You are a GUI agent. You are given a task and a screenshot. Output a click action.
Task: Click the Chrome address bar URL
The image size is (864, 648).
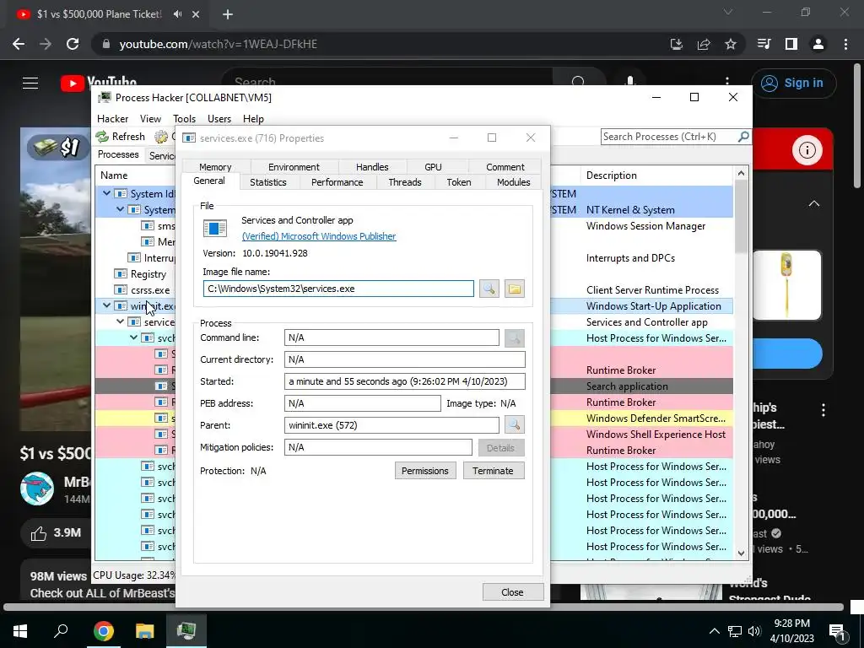[219, 44]
